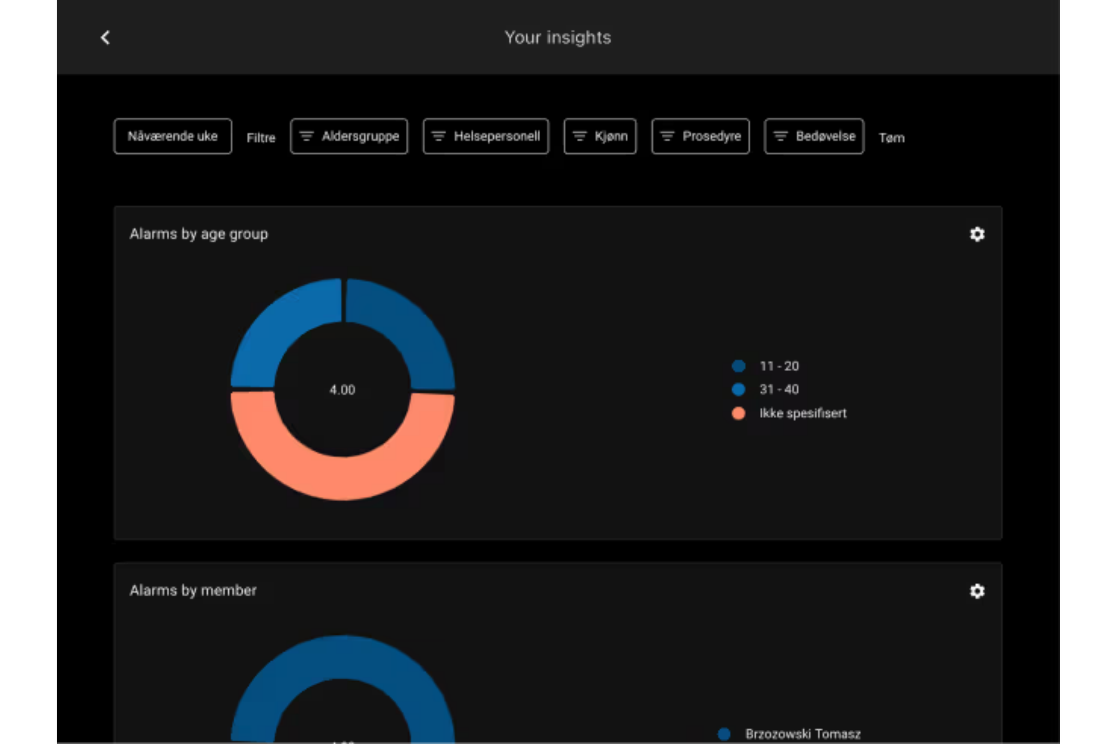The width and height of the screenshot is (1117, 744).
Task: Click filter icon on Aldersgruppe chip
Action: (x=307, y=137)
